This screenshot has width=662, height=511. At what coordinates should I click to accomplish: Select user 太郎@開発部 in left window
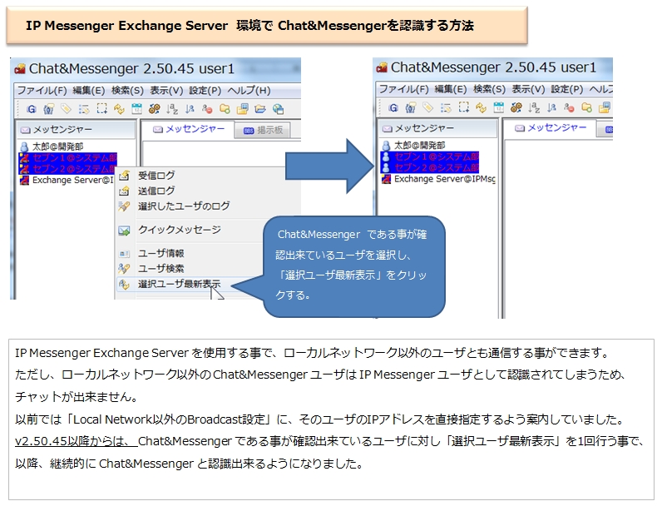(x=51, y=146)
